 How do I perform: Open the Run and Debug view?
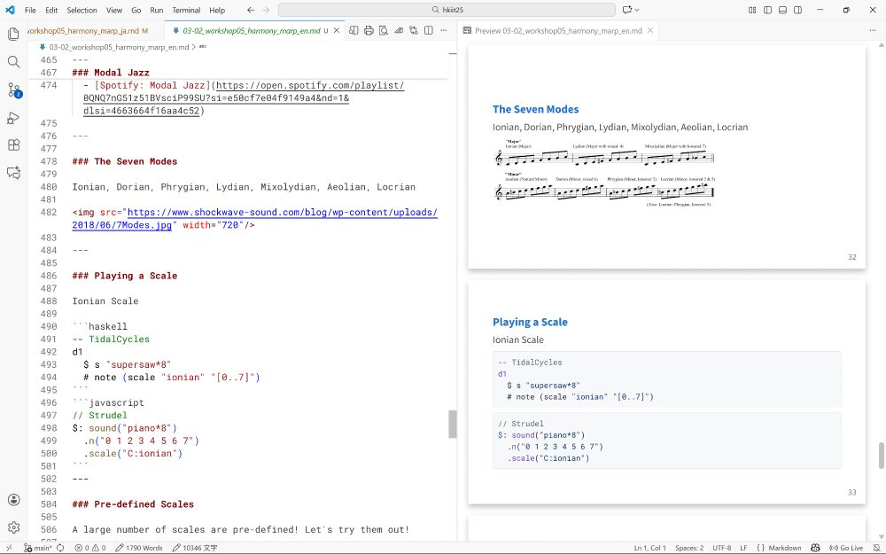click(13, 118)
